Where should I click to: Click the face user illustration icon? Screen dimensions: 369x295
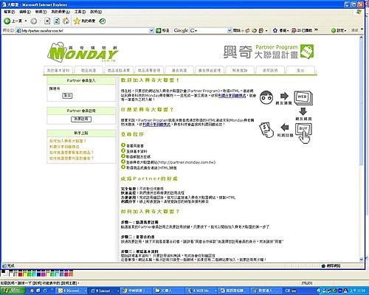click(266, 97)
